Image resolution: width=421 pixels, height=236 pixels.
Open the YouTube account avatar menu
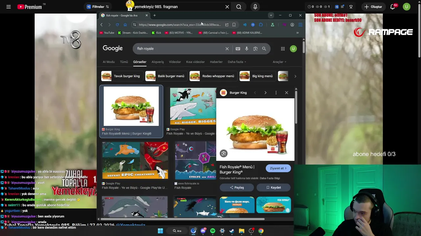coord(407,7)
